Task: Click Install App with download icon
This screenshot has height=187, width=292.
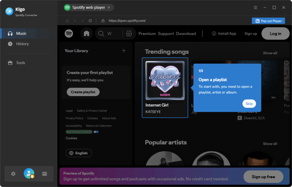Action: [224, 33]
